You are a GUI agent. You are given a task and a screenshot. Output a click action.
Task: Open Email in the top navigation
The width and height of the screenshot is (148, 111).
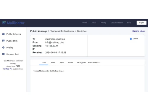94,23
